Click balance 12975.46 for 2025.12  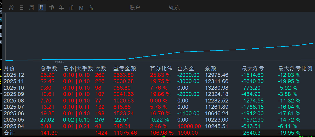point(217,75)
